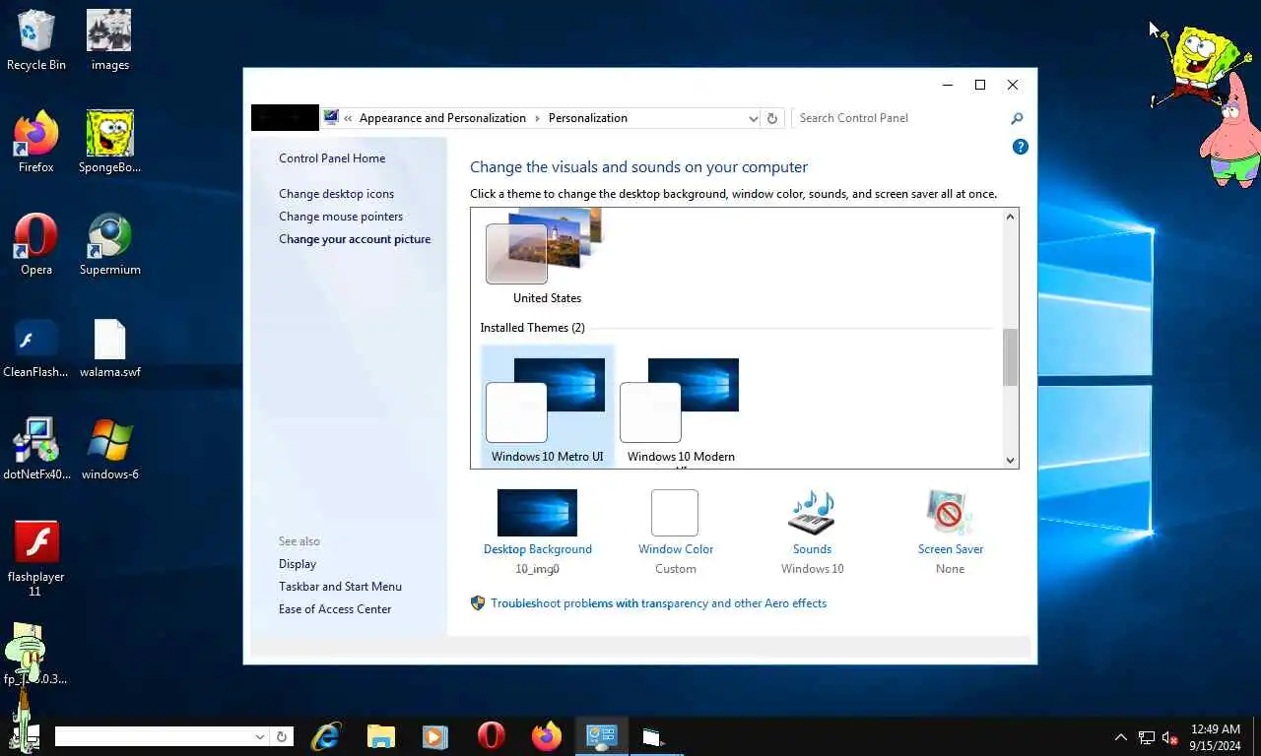Click the theme list scroll down arrow
This screenshot has width=1261, height=756.
(x=1010, y=460)
